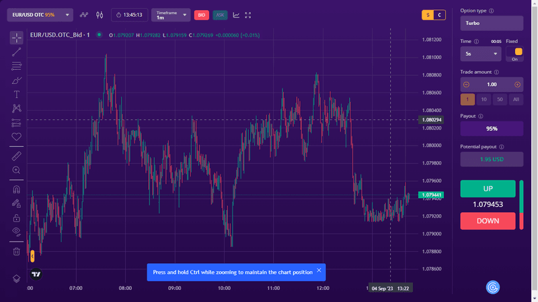538x302 pixels.
Task: Click the trash remove drawings icon
Action: click(x=16, y=252)
